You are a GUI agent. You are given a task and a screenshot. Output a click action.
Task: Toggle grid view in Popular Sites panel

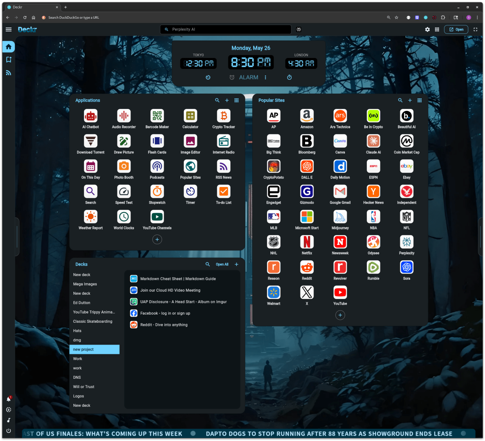[419, 100]
